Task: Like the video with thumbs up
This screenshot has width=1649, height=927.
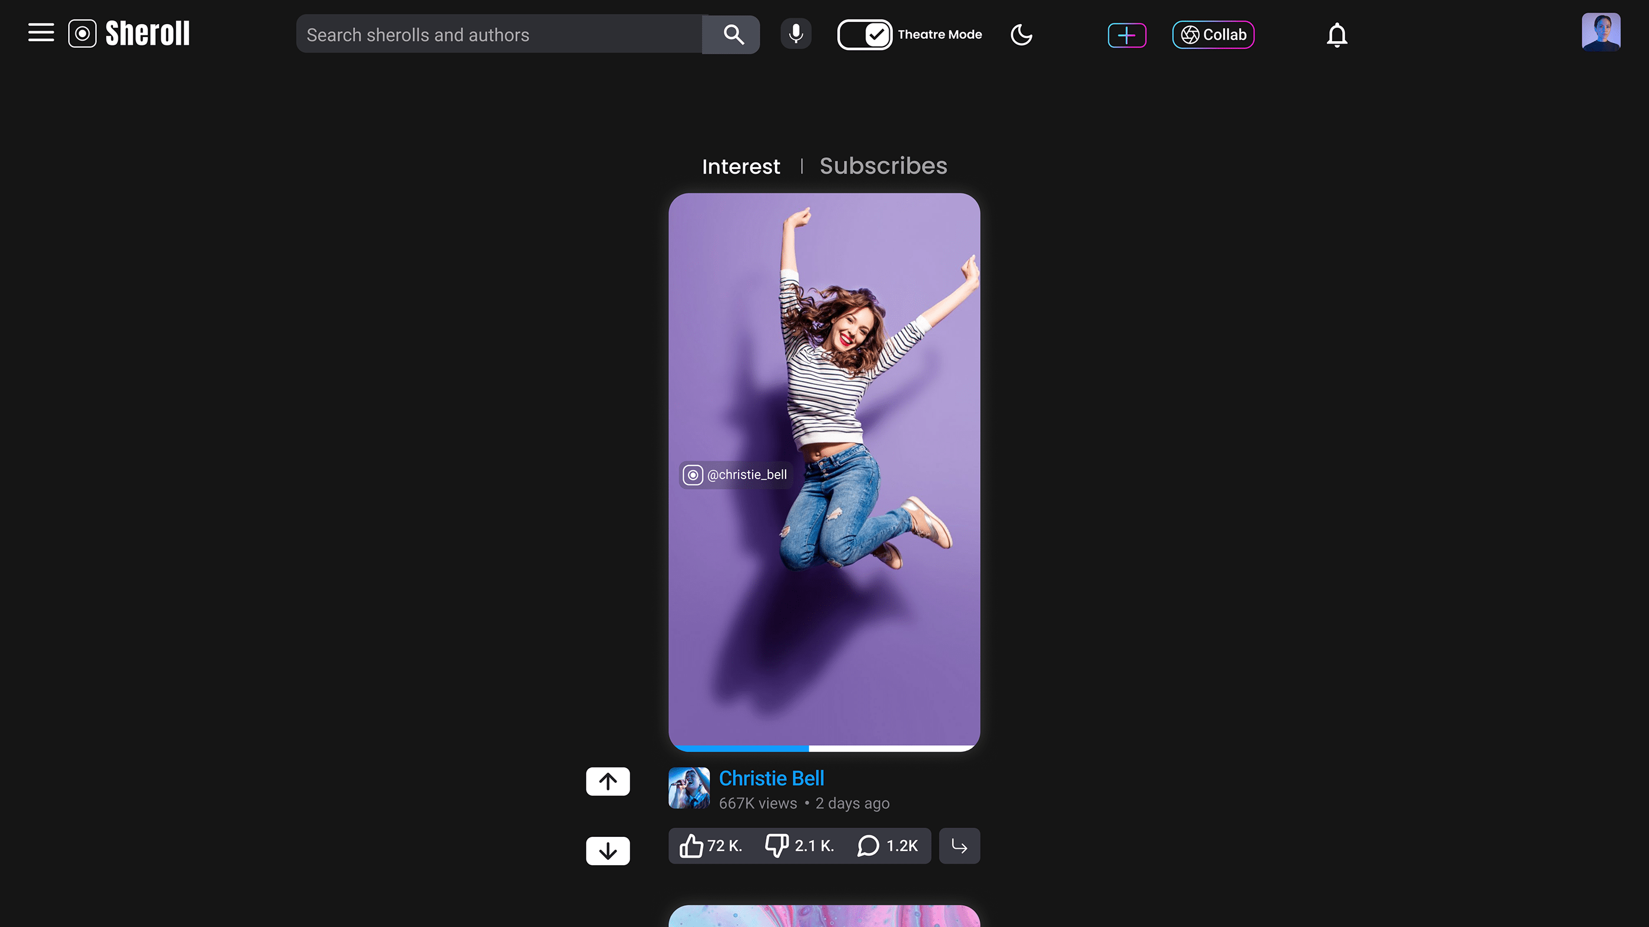Action: click(x=691, y=846)
